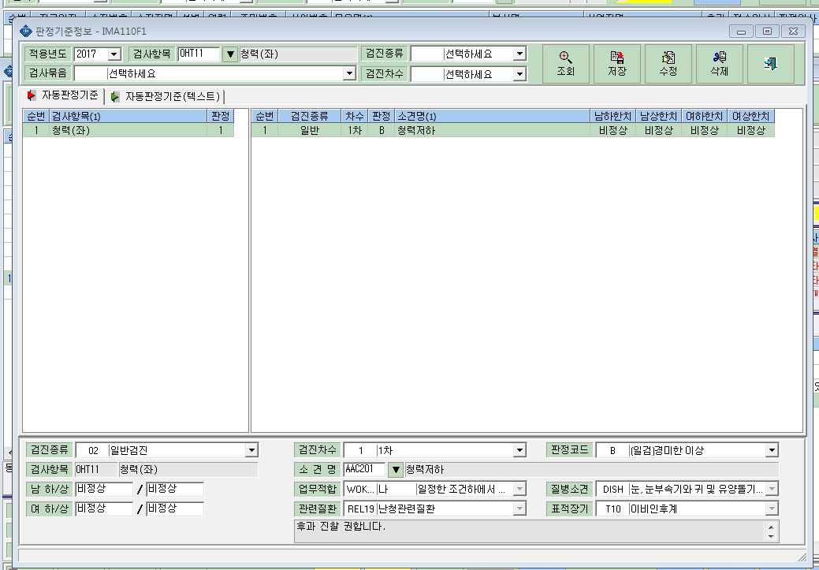
Task: Click the comment box scroll down arrow
Action: pos(772,537)
